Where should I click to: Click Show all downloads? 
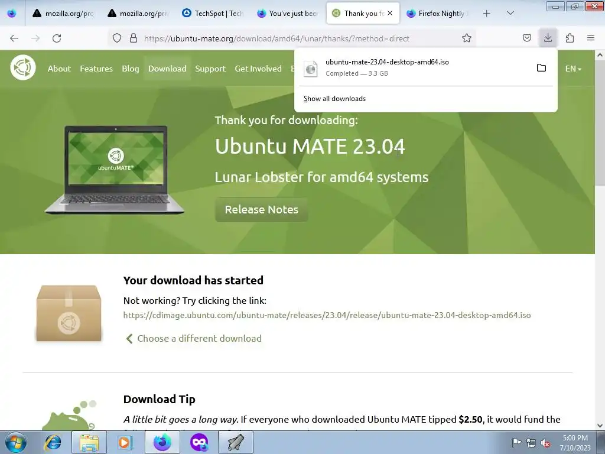click(334, 99)
